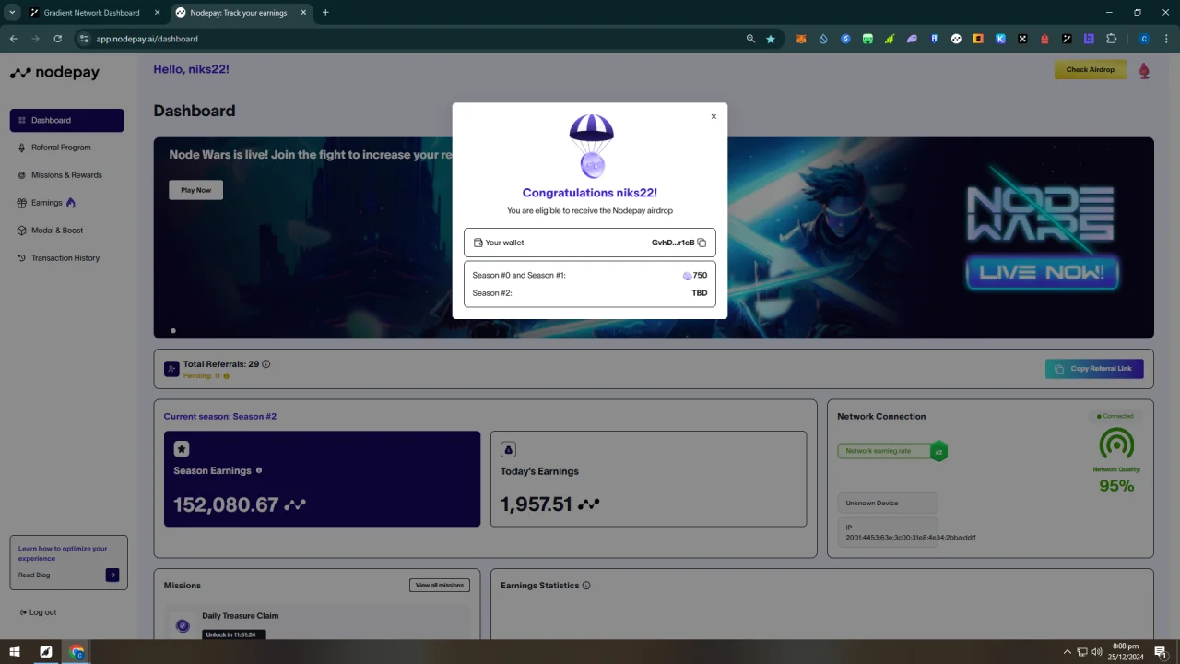Open the Extensions puzzle menu
The height and width of the screenshot is (664, 1180).
tap(1111, 39)
